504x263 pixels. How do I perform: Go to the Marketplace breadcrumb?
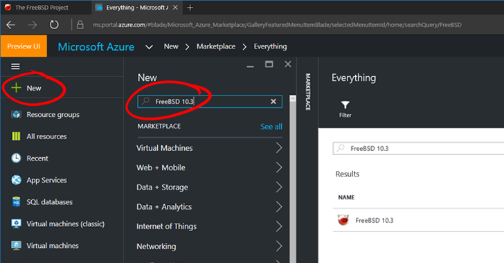(x=216, y=46)
